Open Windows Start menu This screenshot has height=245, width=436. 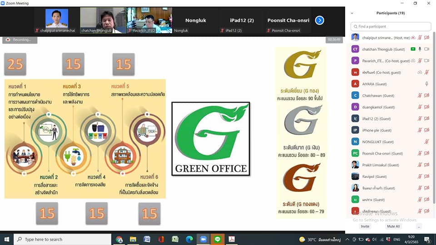coord(7,239)
